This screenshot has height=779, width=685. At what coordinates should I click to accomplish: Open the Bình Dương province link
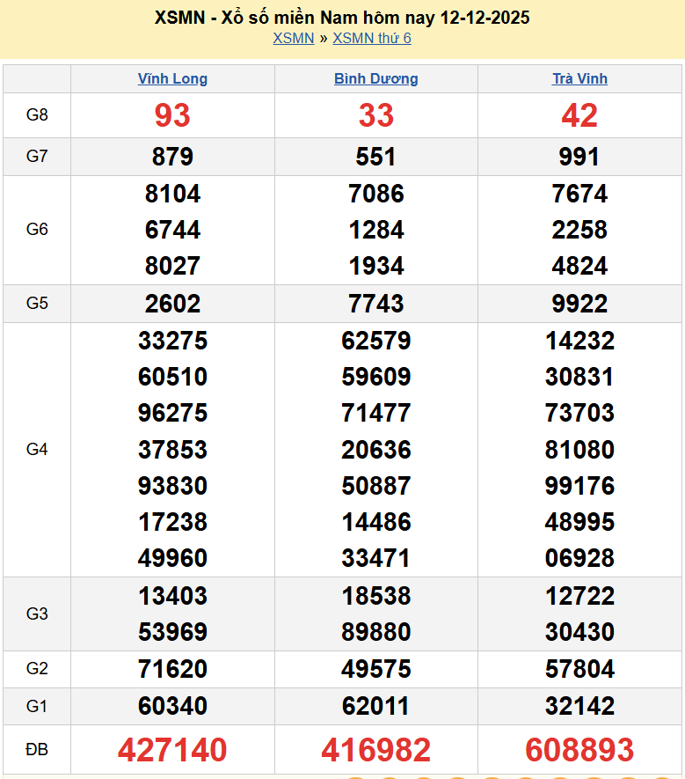click(x=375, y=78)
